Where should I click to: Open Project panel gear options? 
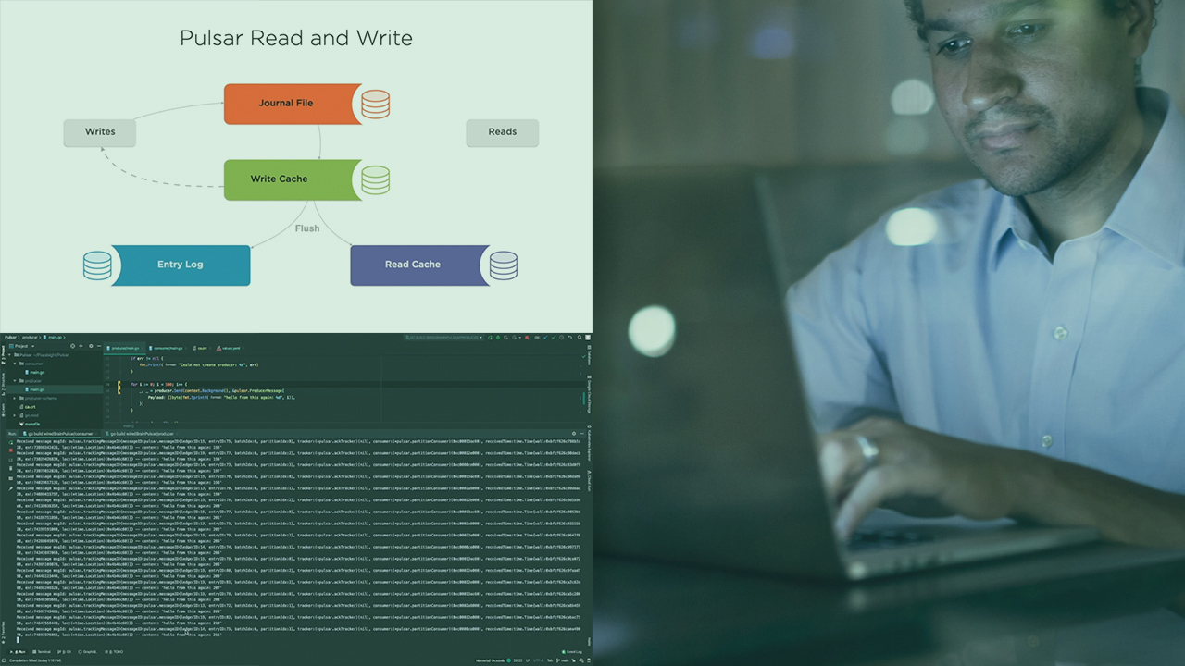point(90,346)
